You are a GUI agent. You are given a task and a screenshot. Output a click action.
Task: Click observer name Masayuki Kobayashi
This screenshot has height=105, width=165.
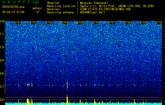pos(94,3)
